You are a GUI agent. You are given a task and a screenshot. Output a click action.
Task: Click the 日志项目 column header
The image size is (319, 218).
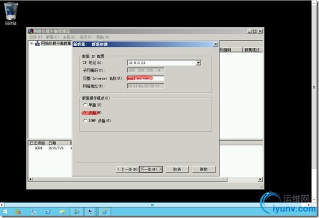pos(37,143)
